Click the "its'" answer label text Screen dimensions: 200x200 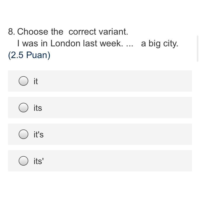[x=39, y=161]
